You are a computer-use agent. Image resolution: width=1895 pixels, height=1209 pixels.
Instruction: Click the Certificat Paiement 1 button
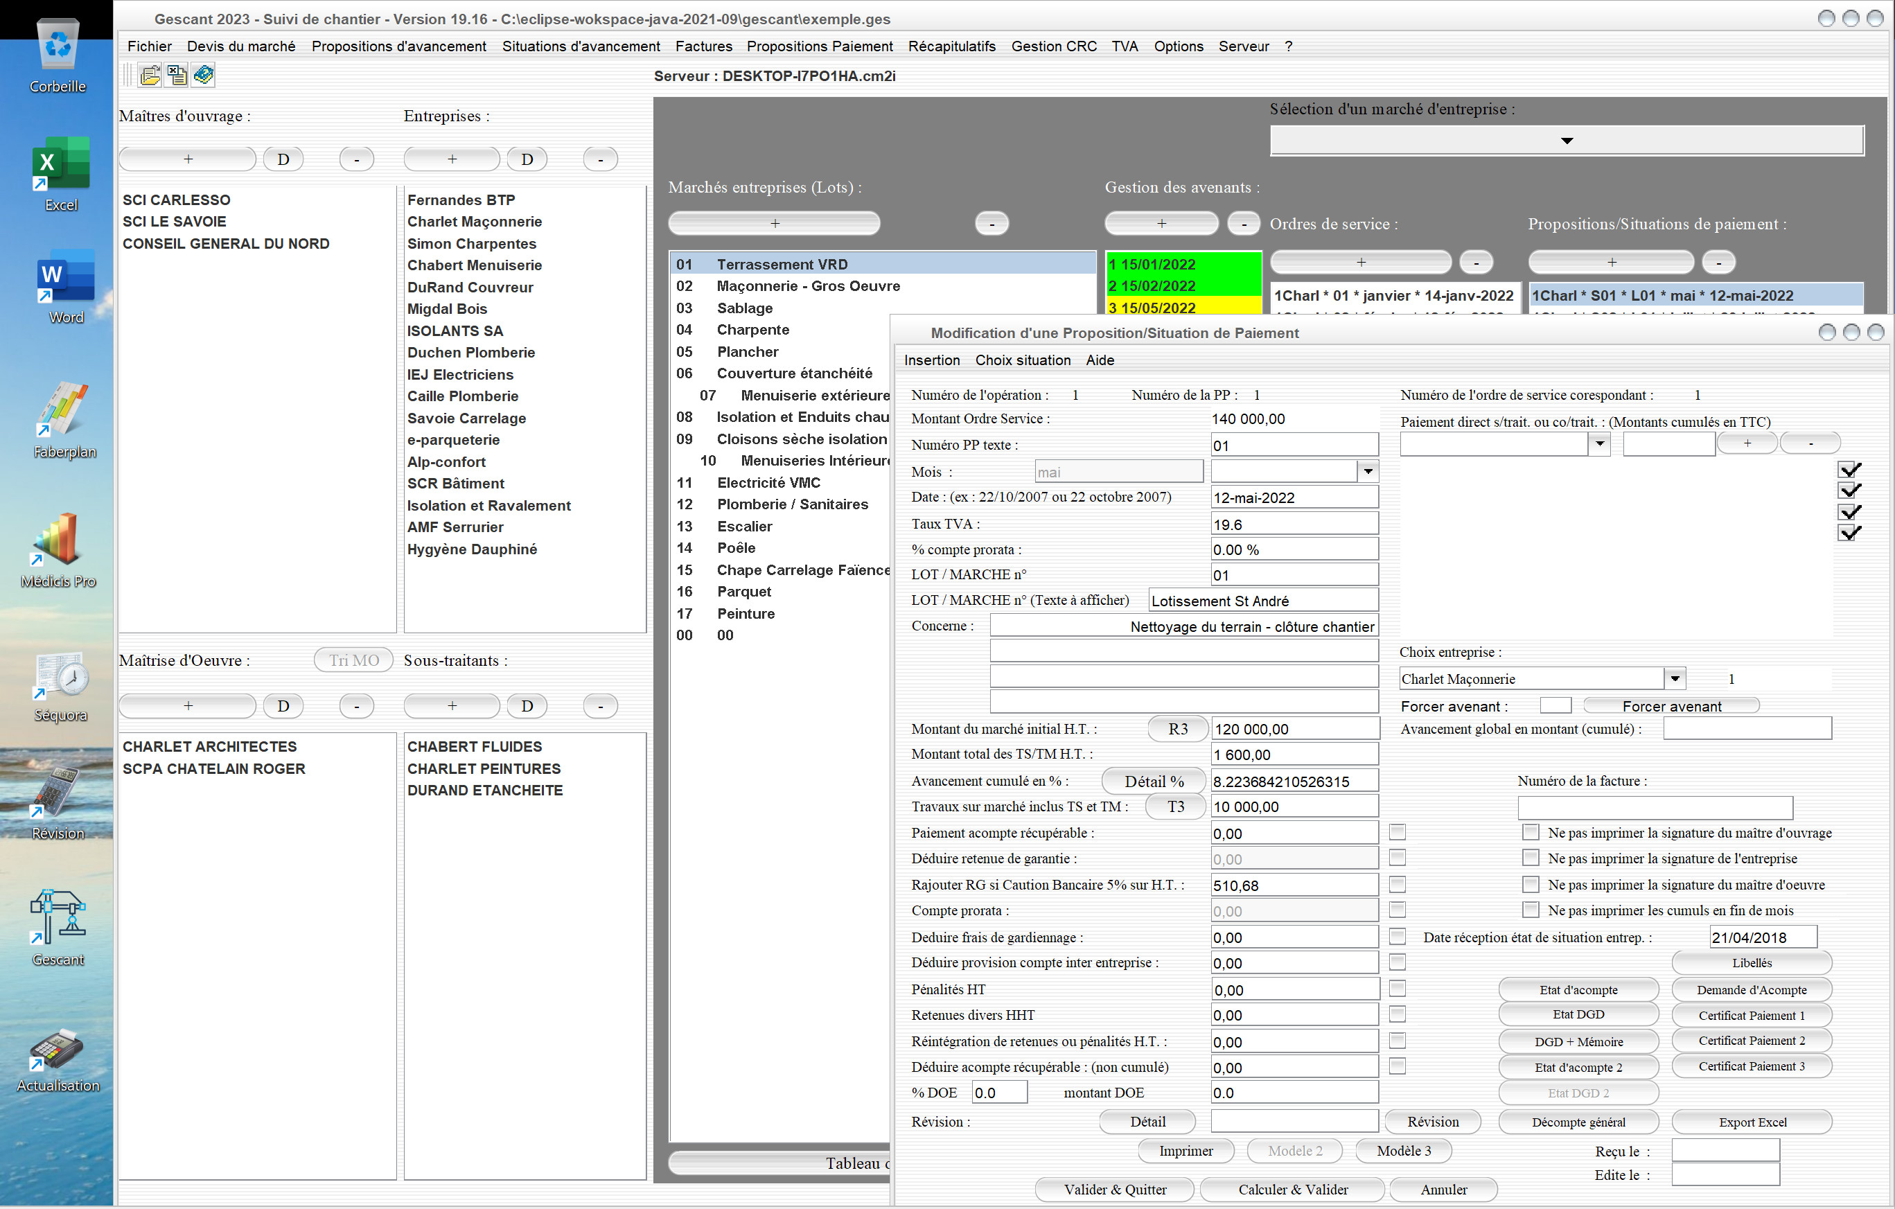[x=1752, y=1014]
